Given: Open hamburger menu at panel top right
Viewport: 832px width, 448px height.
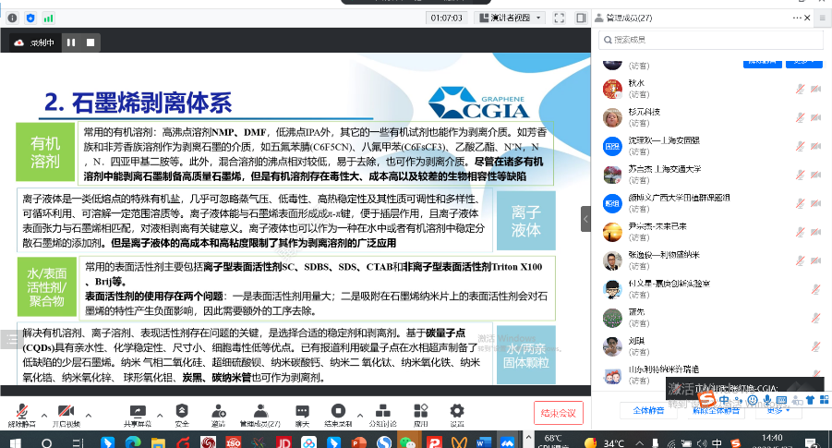Looking at the screenshot, I should (823, 18).
